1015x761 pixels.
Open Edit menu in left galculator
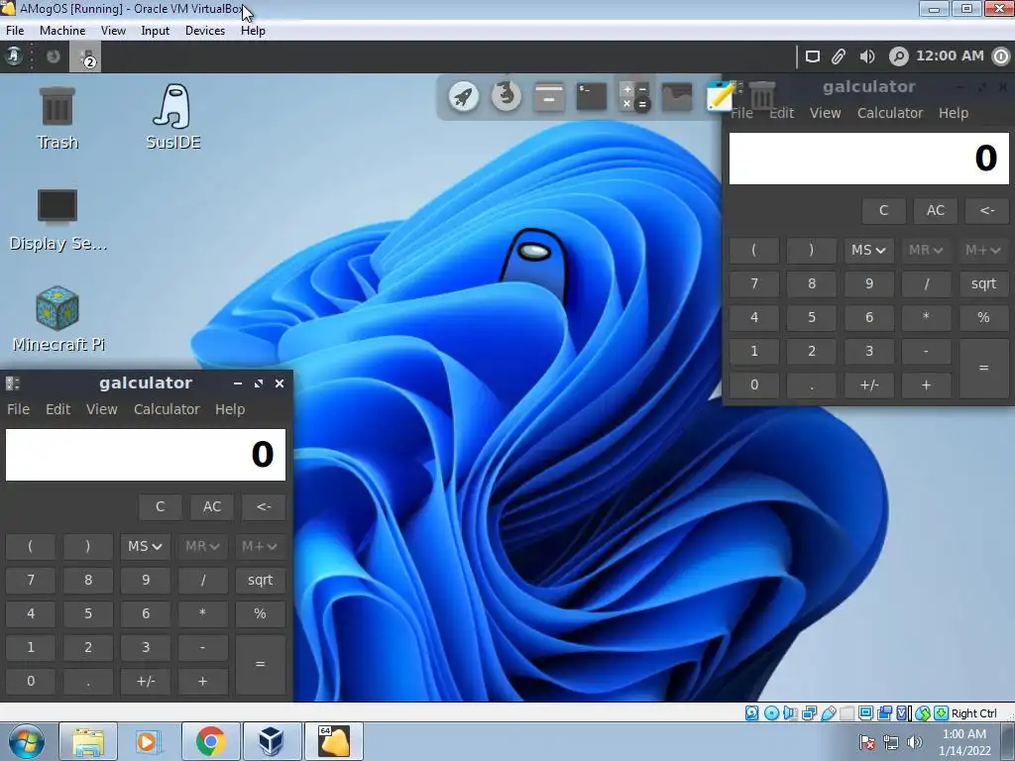tap(57, 409)
